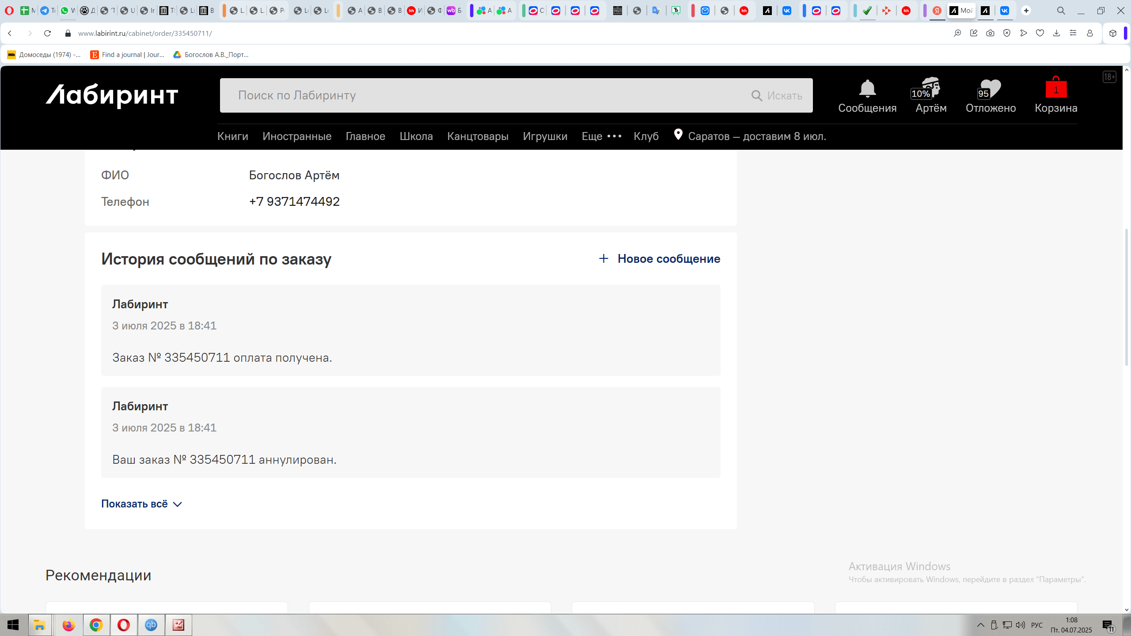
Task: Switch to the Wildberries wb tab
Action: pyautogui.click(x=454, y=11)
